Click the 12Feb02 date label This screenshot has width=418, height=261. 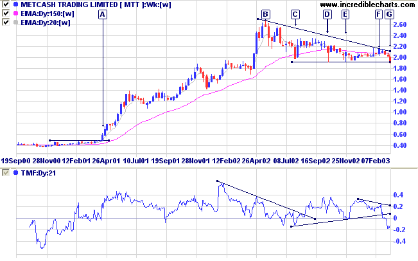(225, 161)
